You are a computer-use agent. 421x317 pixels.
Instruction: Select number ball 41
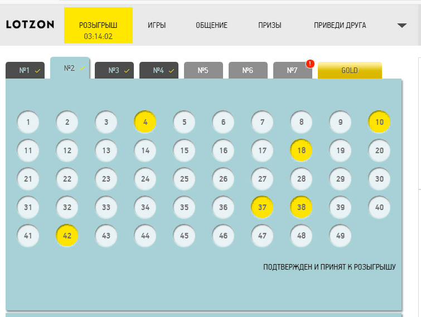coord(28,236)
